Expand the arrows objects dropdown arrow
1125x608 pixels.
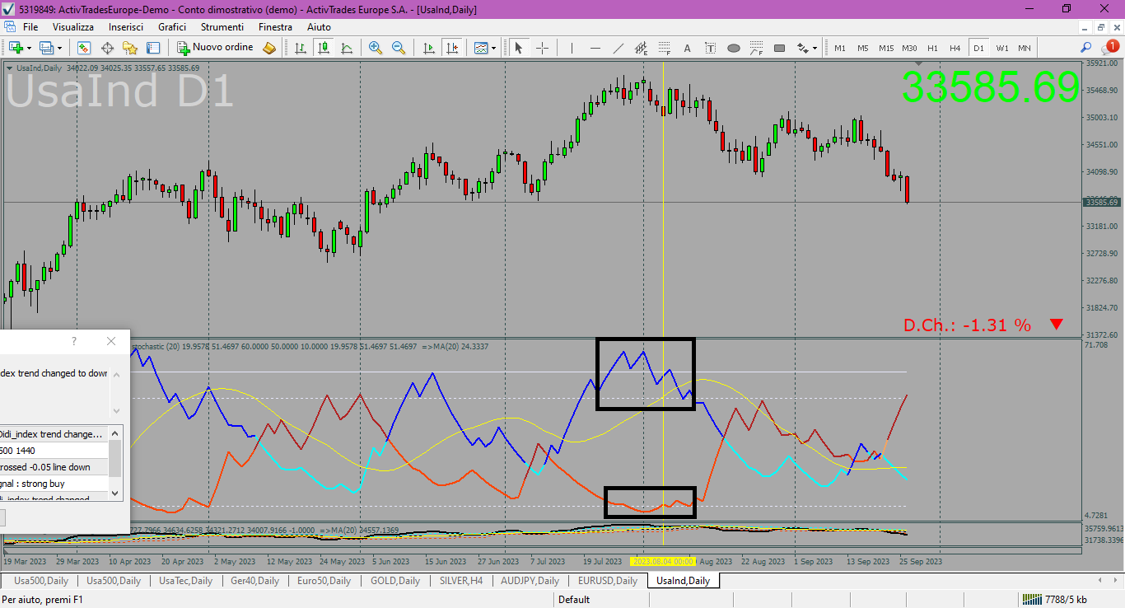click(814, 48)
